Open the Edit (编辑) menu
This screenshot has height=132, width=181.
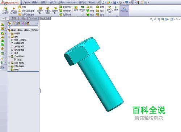click(x=35, y=3)
